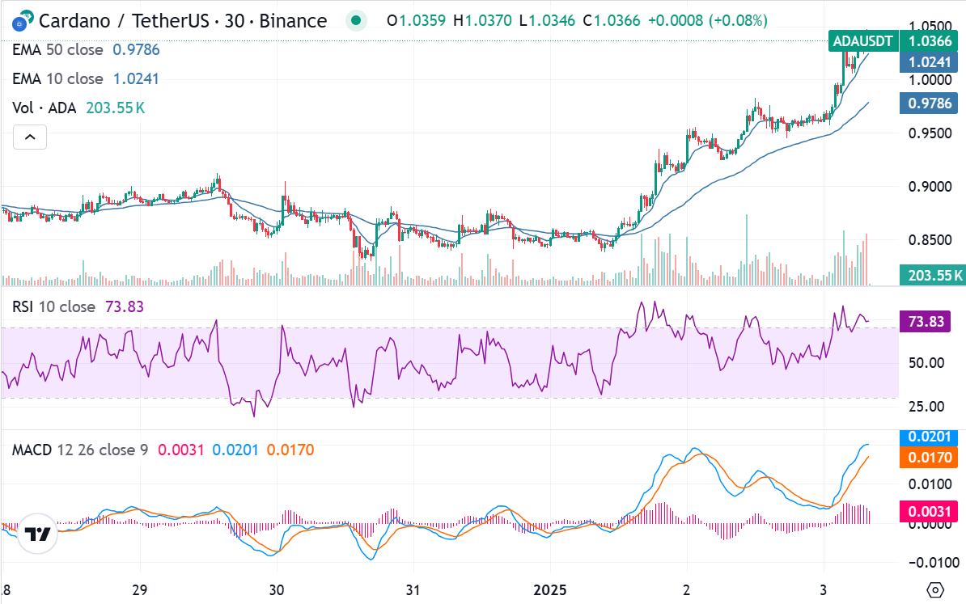Click the H1.0370 high value in header
Image resolution: width=966 pixels, height=604 pixels.
click(x=482, y=21)
